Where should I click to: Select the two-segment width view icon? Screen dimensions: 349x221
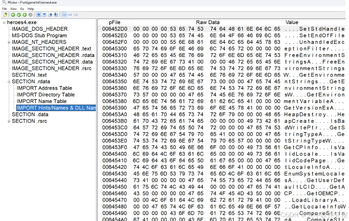(70, 15)
